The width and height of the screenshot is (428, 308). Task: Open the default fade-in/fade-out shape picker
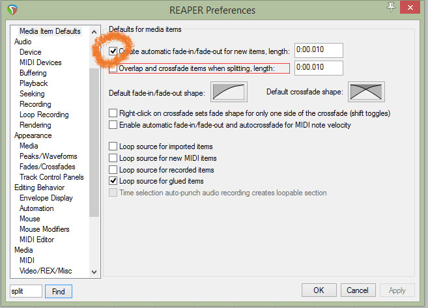point(229,92)
